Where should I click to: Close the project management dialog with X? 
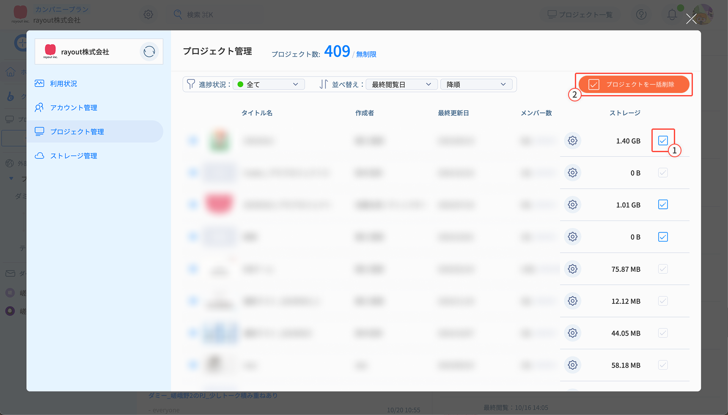(x=691, y=19)
